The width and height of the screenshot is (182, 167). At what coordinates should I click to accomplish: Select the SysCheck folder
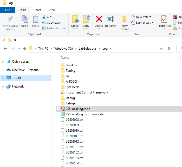pyautogui.click(x=72, y=87)
